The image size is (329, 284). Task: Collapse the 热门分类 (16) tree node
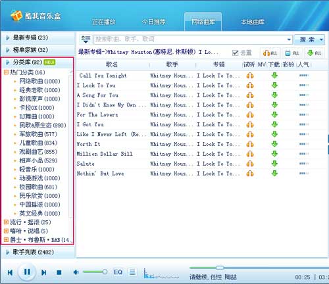[6, 72]
